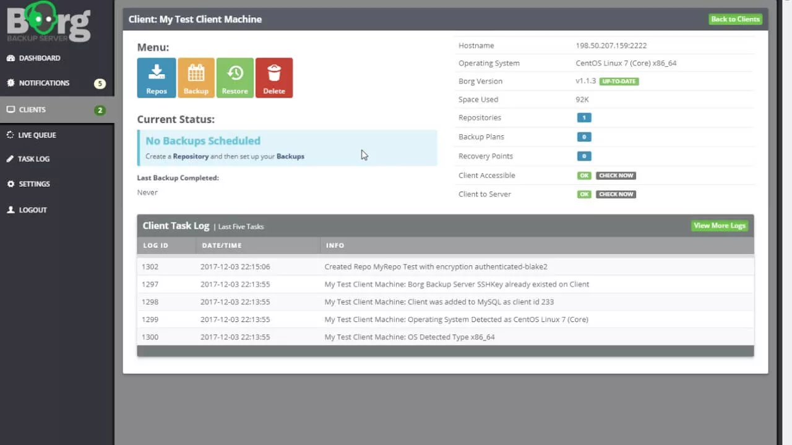Click Back to Clients button

(x=735, y=19)
